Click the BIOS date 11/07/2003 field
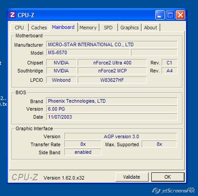 point(111,117)
